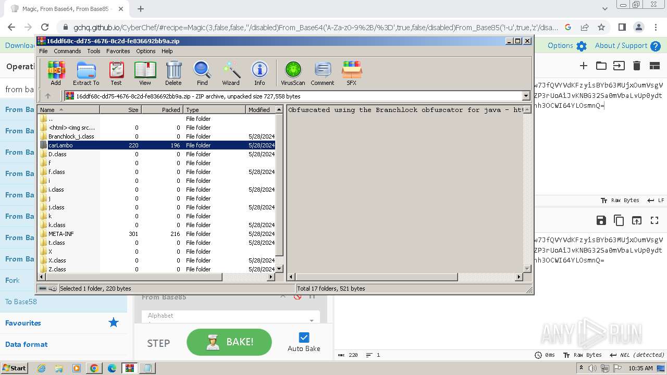Save output to file icon

click(601, 220)
